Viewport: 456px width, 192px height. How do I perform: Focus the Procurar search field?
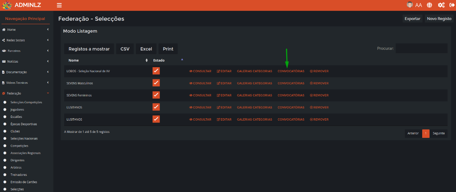click(x=421, y=48)
